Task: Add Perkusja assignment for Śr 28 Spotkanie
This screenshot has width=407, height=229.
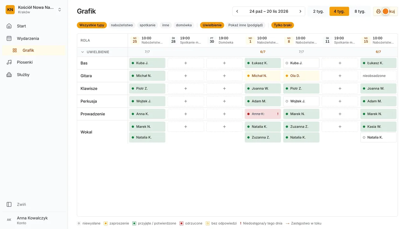Action: pos(186,101)
